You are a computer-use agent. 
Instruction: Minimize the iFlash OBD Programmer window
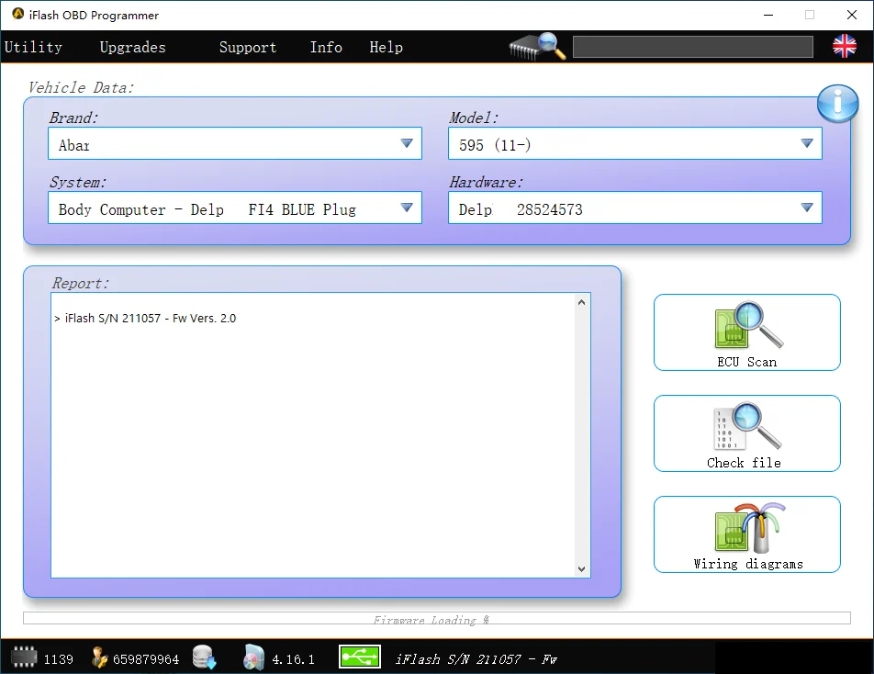pyautogui.click(x=768, y=15)
